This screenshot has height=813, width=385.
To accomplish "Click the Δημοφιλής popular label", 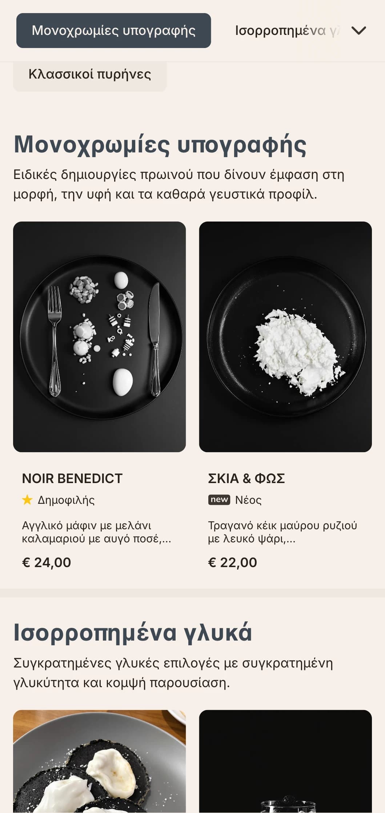I will [x=66, y=500].
